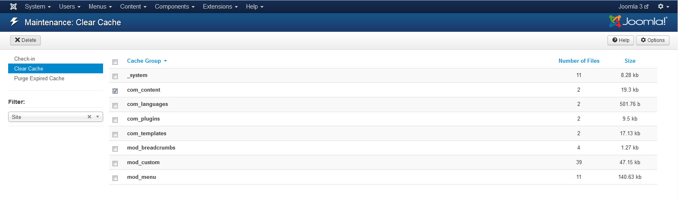Select Purge Expired Cache in sidebar
Image resolution: width=678 pixels, height=200 pixels.
coord(39,79)
